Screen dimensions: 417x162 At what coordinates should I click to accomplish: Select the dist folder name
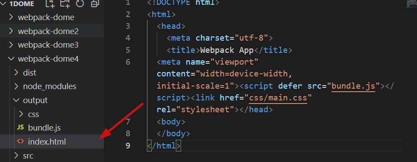[x=29, y=72]
